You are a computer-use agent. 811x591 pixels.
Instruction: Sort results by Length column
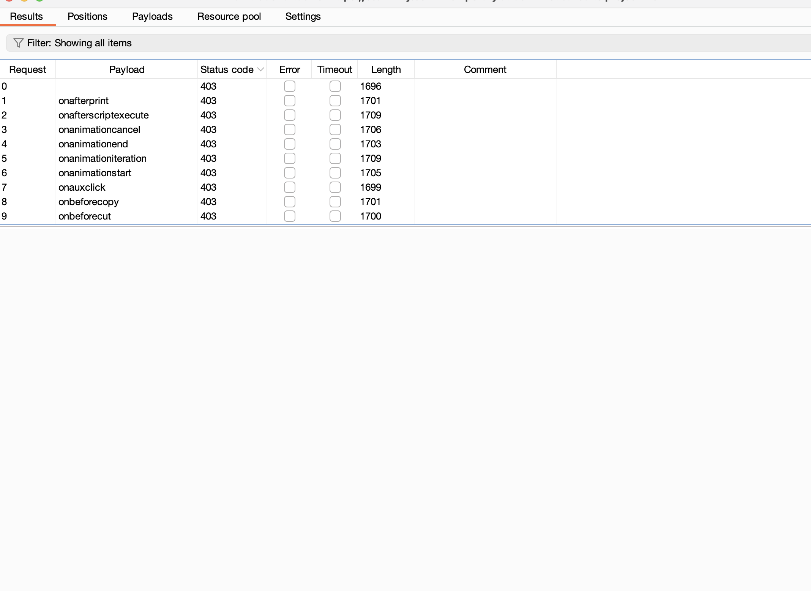(386, 70)
